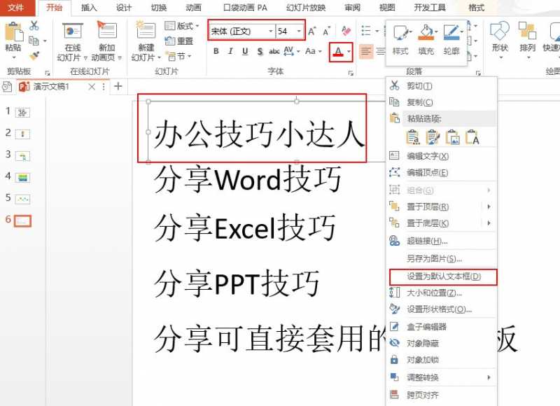Choose 复制(C) from context menu
The width and height of the screenshot is (560, 406).
point(442,102)
